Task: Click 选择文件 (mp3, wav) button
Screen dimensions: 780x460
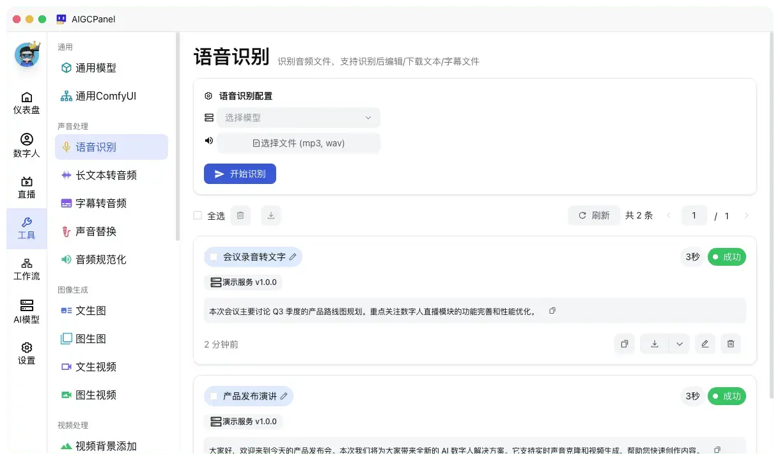Action: (x=299, y=143)
